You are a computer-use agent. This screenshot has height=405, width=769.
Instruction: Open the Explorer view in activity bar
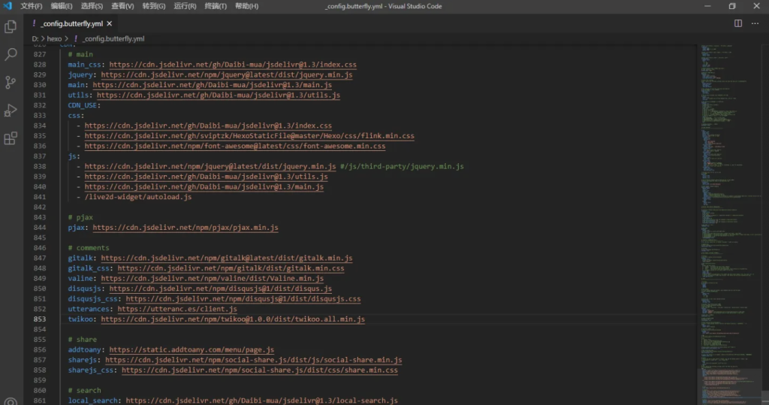coord(11,27)
